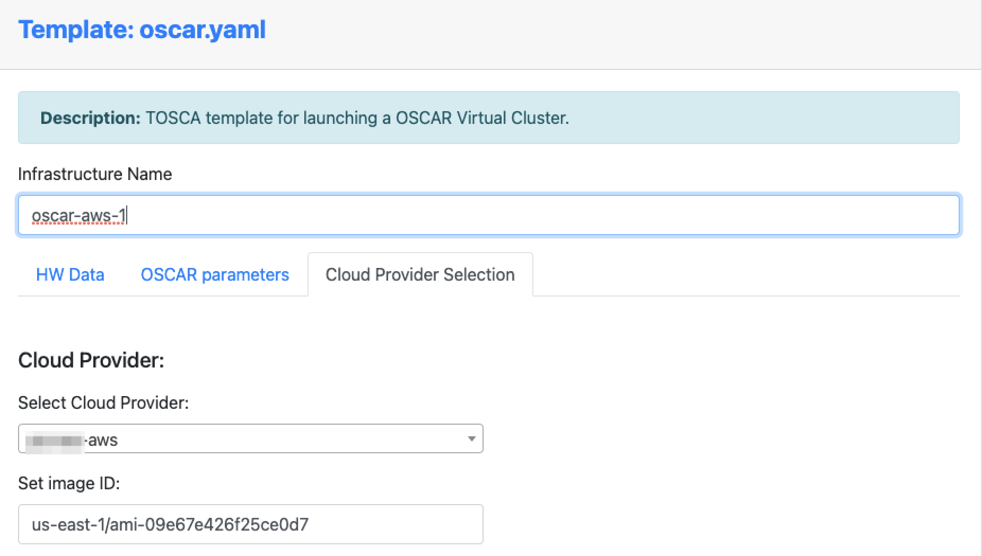982x556 pixels.
Task: Click the grey header bar beside title
Action: (x=620, y=32)
